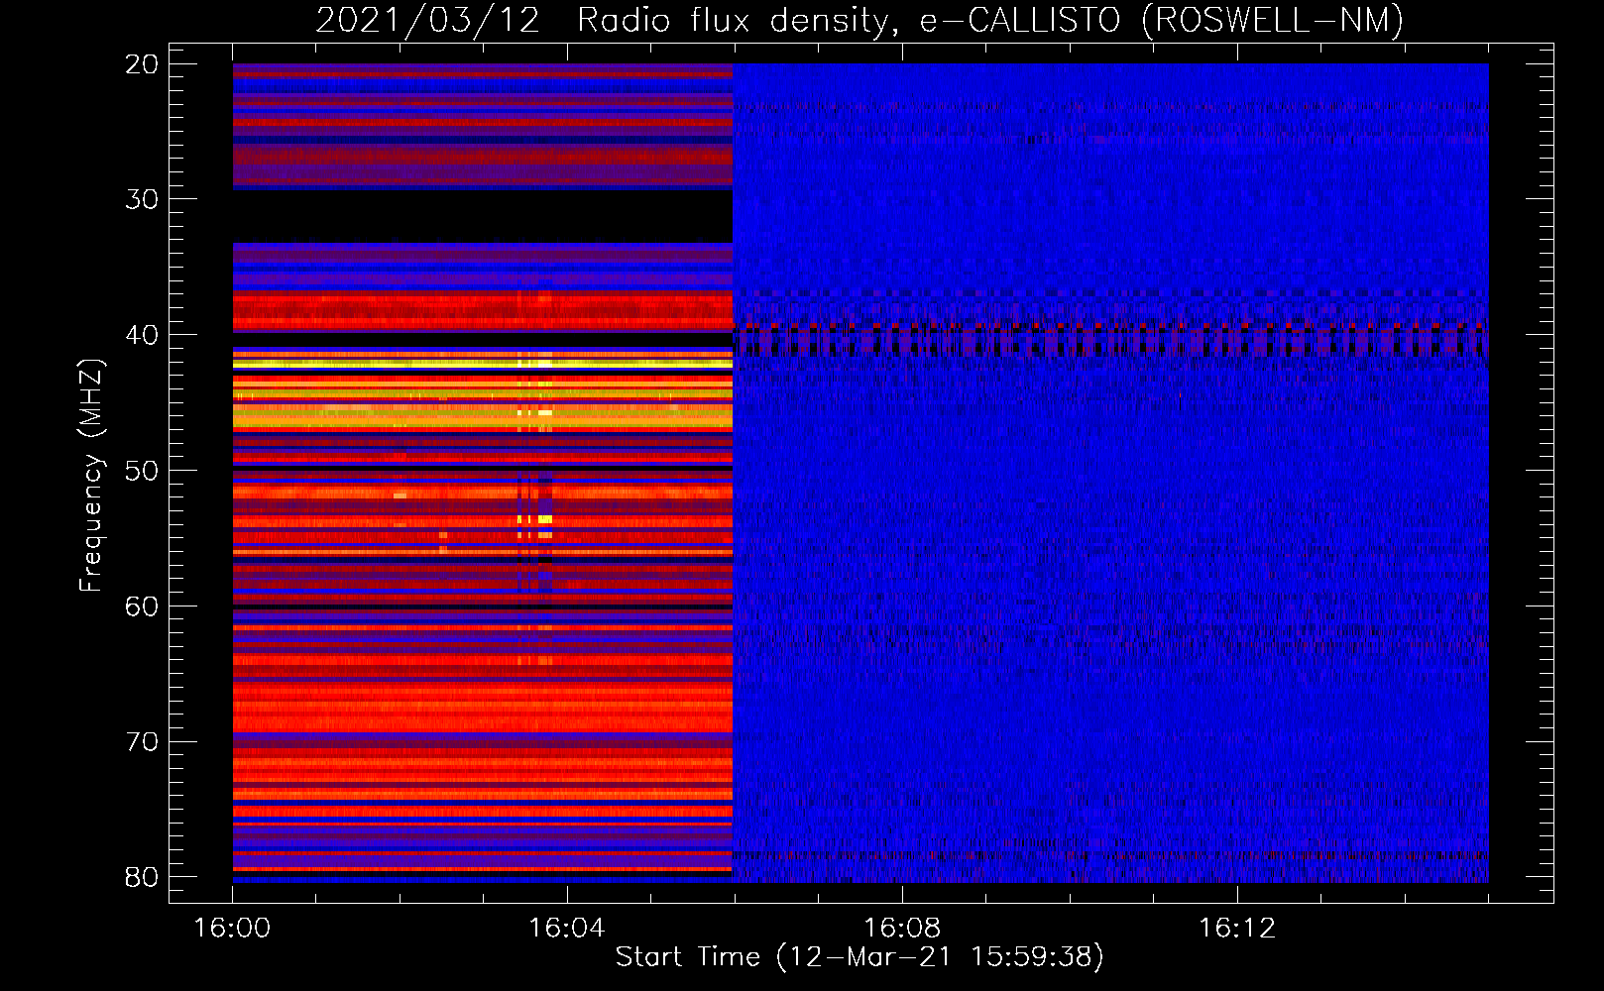
Task: Click the 20 MHz frequency tick label
Action: [x=142, y=64]
